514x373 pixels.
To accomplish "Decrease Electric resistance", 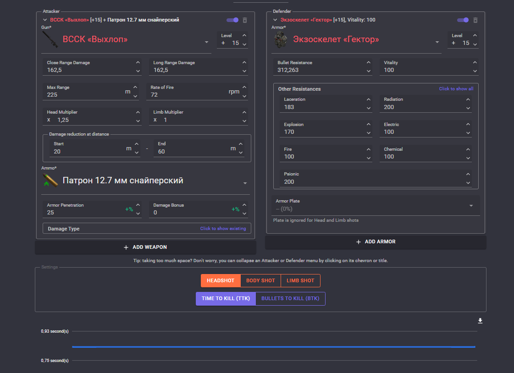I will (x=468, y=133).
